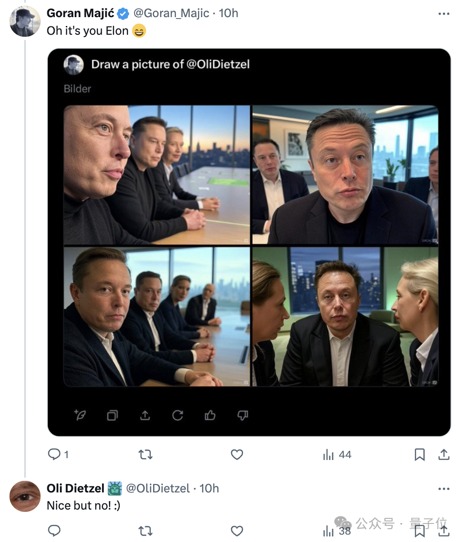The image size is (462, 542).
Task: Share Goran Majić's tweet
Action: (443, 454)
